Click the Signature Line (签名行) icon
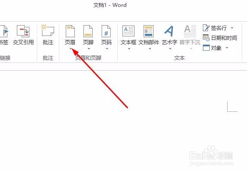 click(206, 28)
